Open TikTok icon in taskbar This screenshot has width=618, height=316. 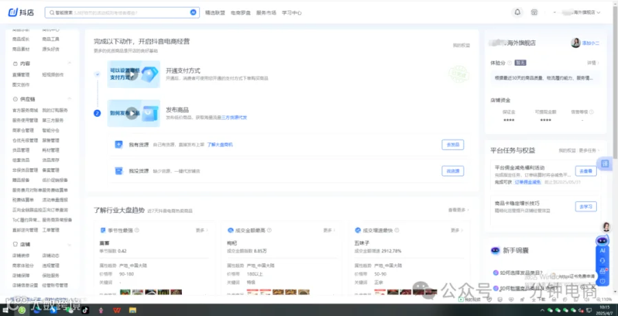click(x=84, y=310)
